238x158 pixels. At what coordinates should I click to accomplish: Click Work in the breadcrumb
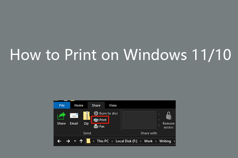148,141
